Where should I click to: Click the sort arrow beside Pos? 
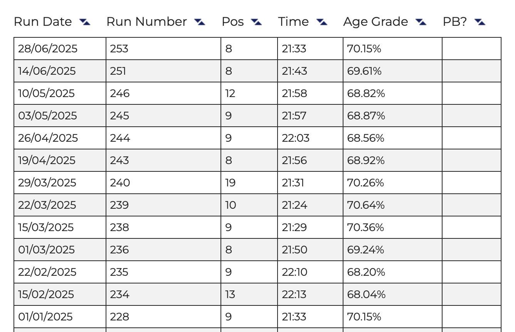pyautogui.click(x=256, y=22)
